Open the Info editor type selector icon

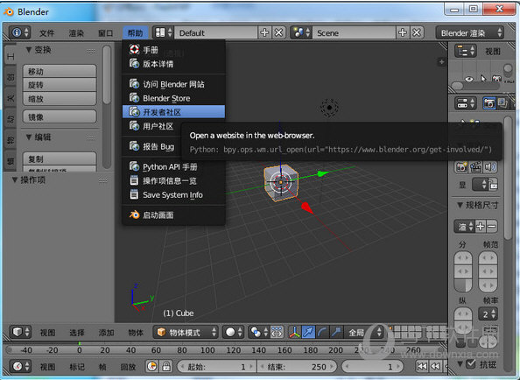click(x=19, y=32)
